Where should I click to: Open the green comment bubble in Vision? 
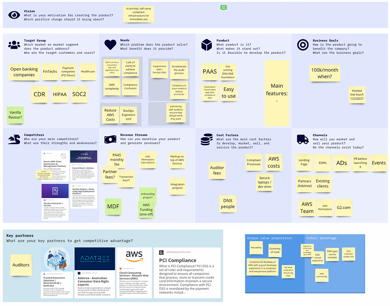click(223, 7)
